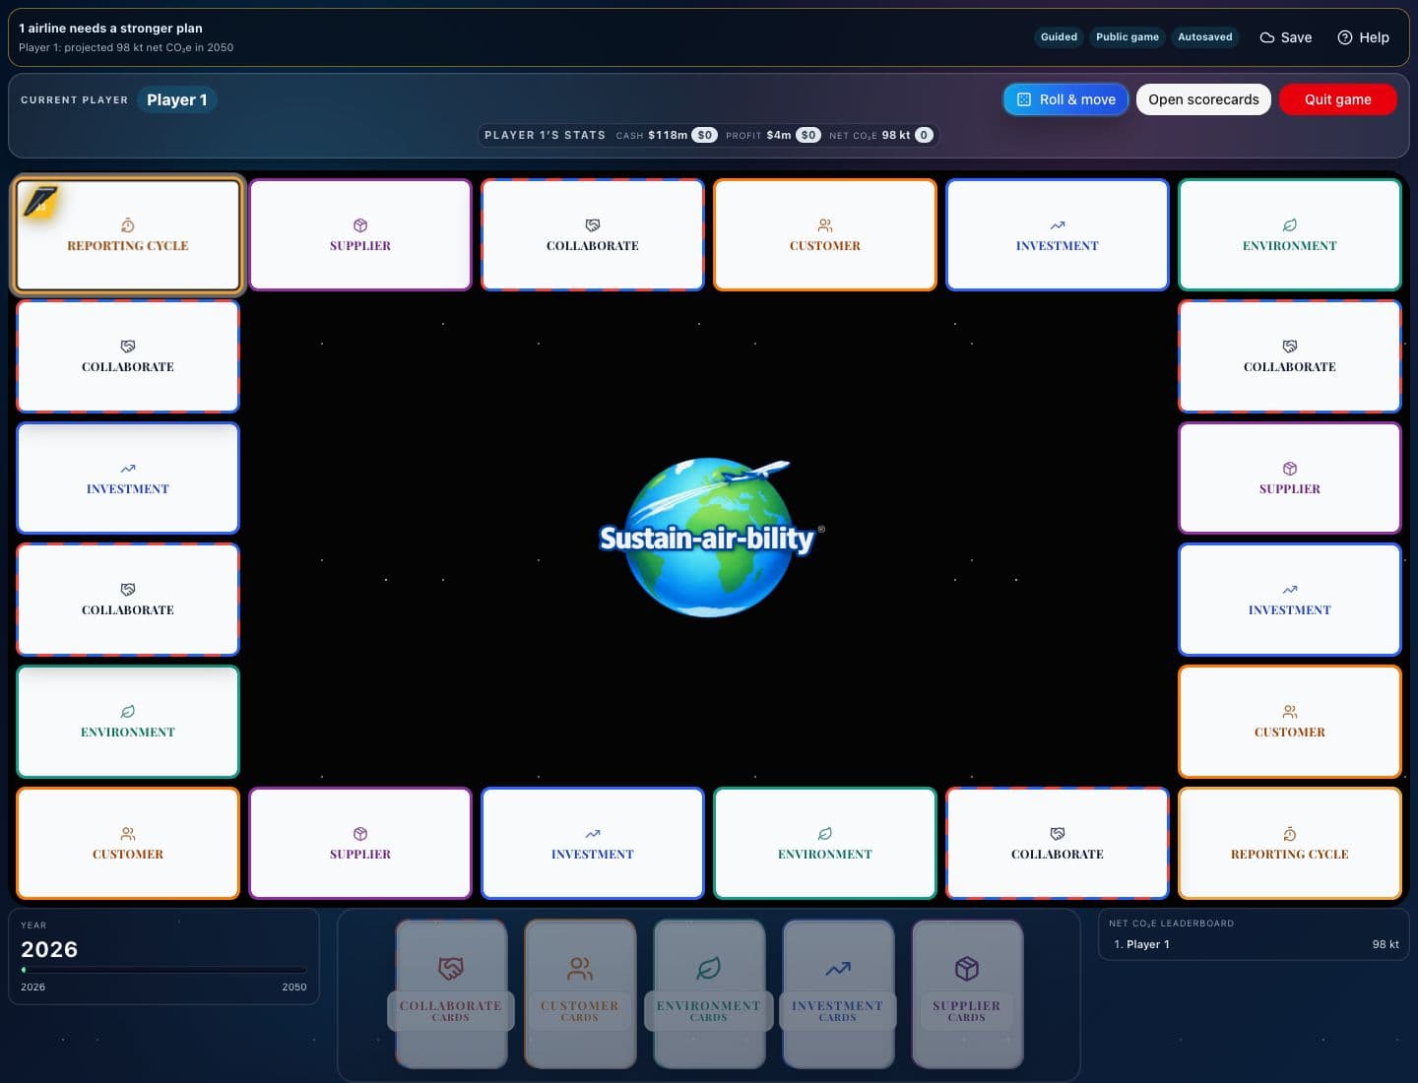The image size is (1418, 1083).
Task: Click the box icon on the top-row Supplier tile
Action: tap(360, 225)
